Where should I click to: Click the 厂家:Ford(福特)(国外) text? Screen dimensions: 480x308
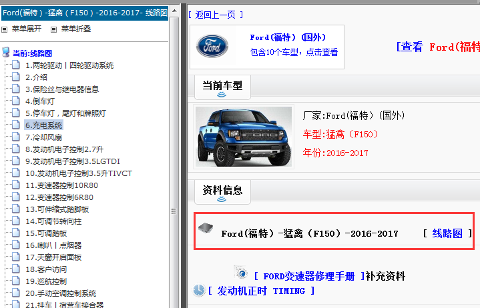[x=354, y=115]
